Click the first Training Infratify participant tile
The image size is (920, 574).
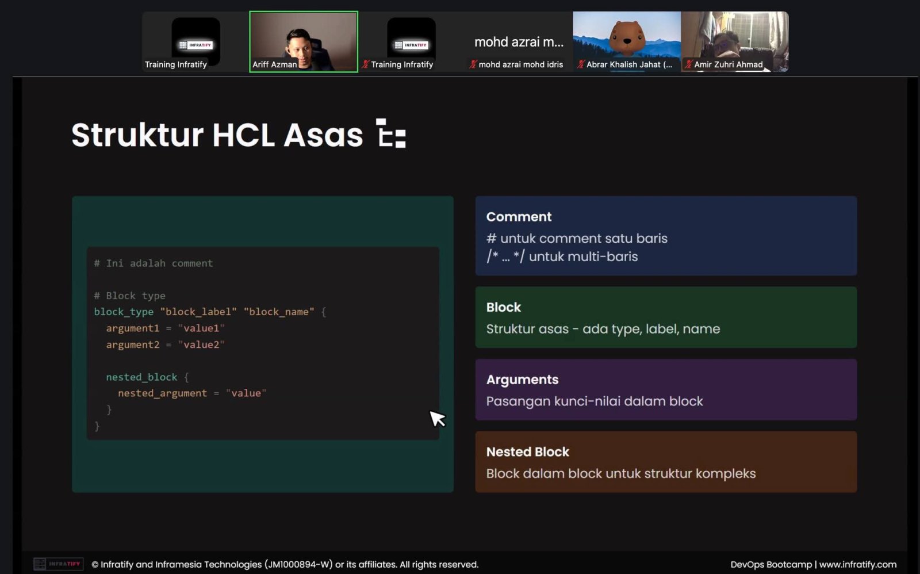[x=195, y=41]
